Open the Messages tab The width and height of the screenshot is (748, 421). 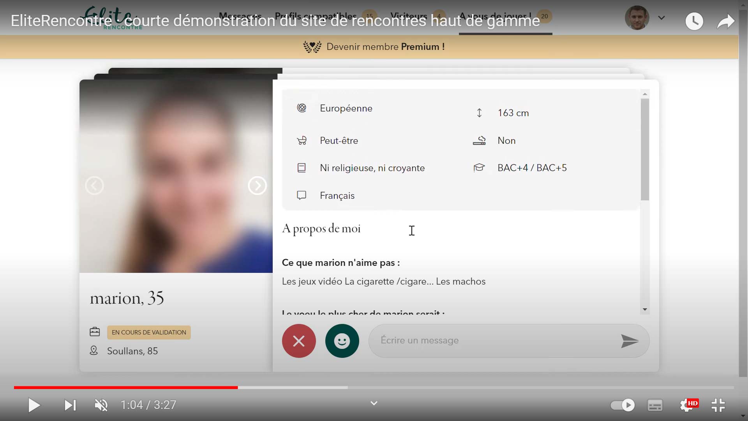pyautogui.click(x=240, y=16)
